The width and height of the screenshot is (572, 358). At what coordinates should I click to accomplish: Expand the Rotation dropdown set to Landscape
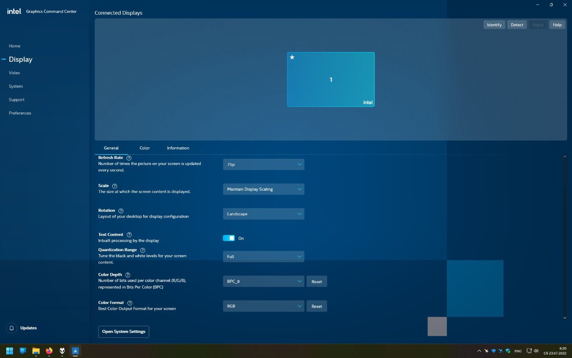click(x=264, y=214)
